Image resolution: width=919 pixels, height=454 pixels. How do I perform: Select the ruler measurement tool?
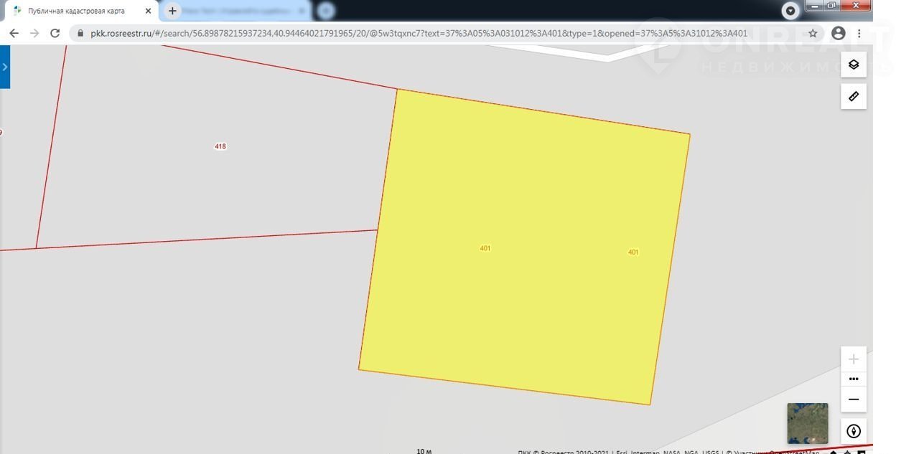pos(853,96)
